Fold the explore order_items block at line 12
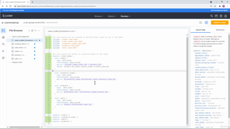Image resolution: width=230 pixels, height=129 pixels. tap(51, 56)
